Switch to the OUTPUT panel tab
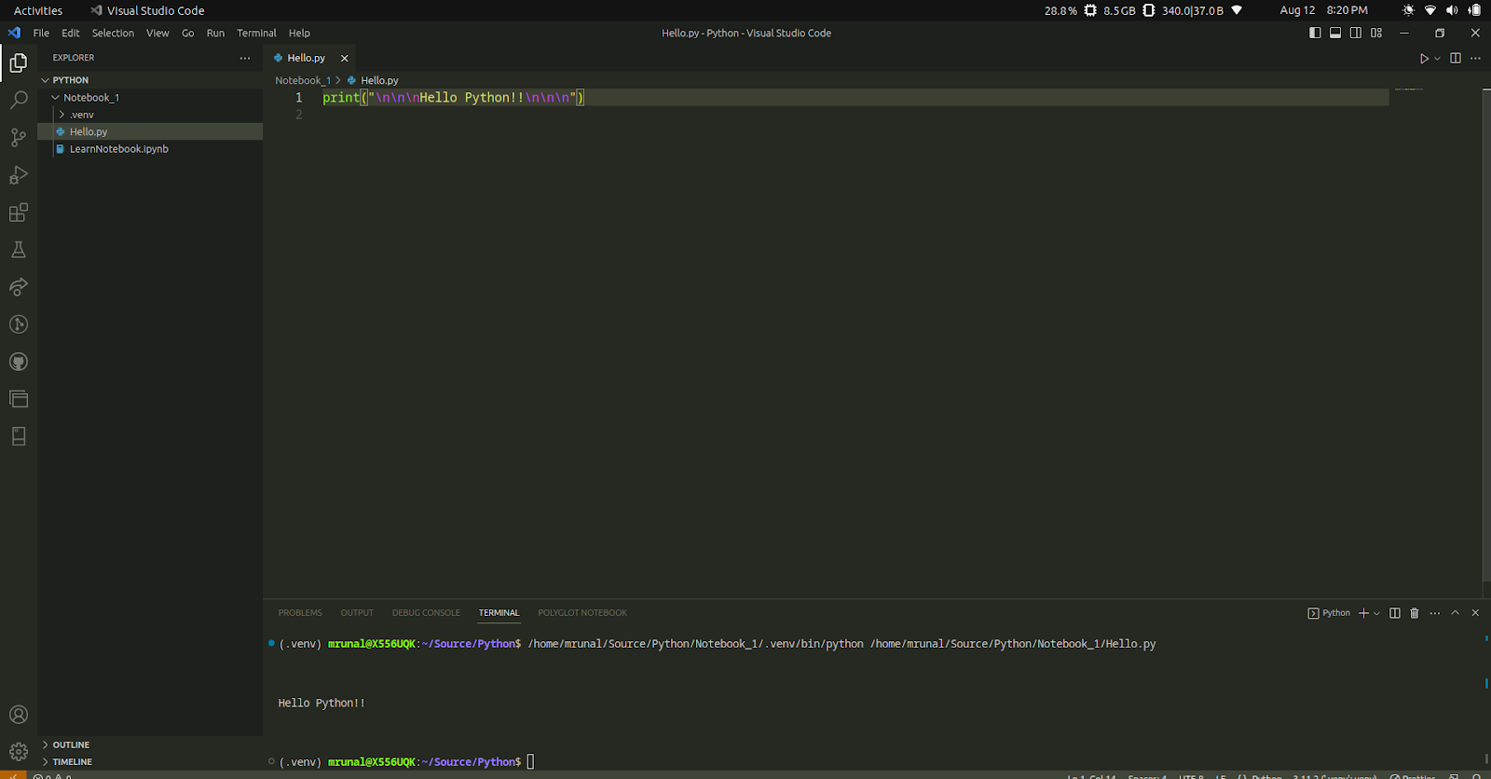The height and width of the screenshot is (779, 1491). coord(357,613)
